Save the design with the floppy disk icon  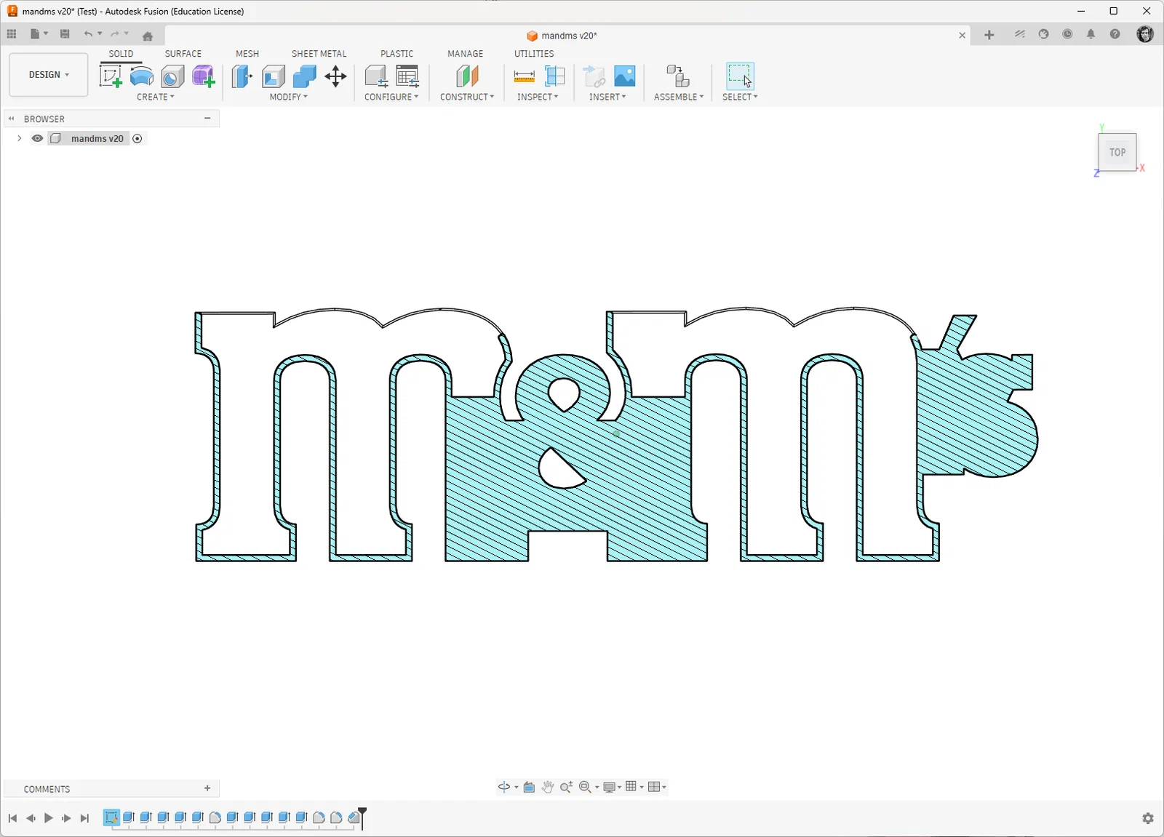click(x=65, y=34)
